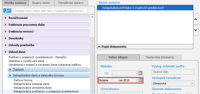Switch to Všetky zostavy tab
This screenshot has width=200, height=94.
15,3
